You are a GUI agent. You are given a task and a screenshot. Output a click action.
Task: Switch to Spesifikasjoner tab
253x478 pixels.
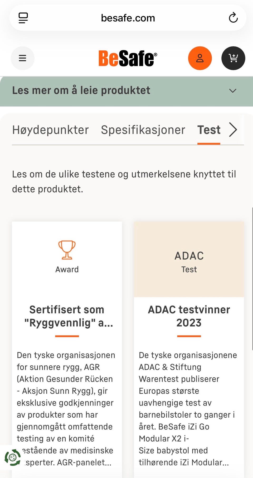pos(143,130)
